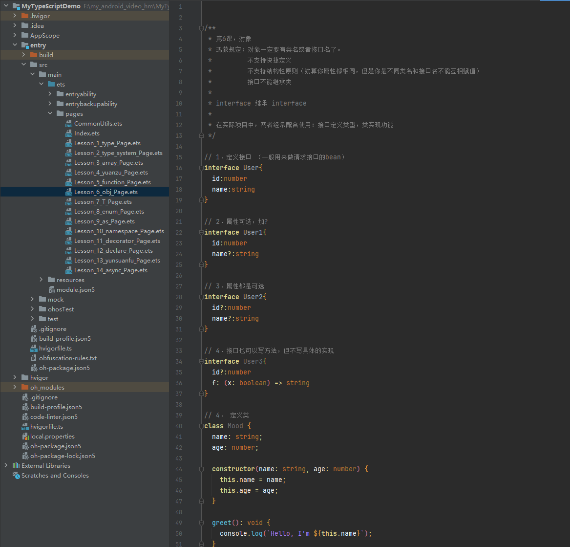Open Lesson_8_enum_Page.ets file
This screenshot has width=570, height=547.
109,212
